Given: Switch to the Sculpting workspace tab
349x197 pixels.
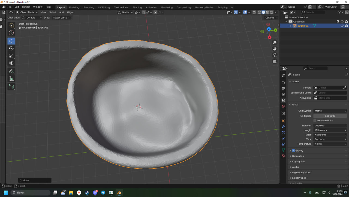Looking at the screenshot, I should pos(89,7).
